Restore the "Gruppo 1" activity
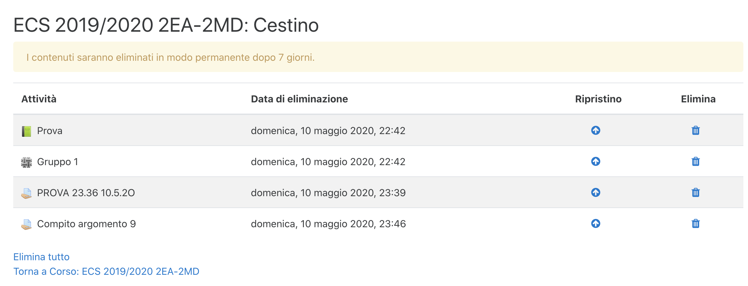Image resolution: width=748 pixels, height=286 pixels. click(x=595, y=162)
